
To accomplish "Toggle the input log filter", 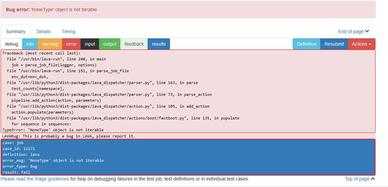I will (90, 44).
